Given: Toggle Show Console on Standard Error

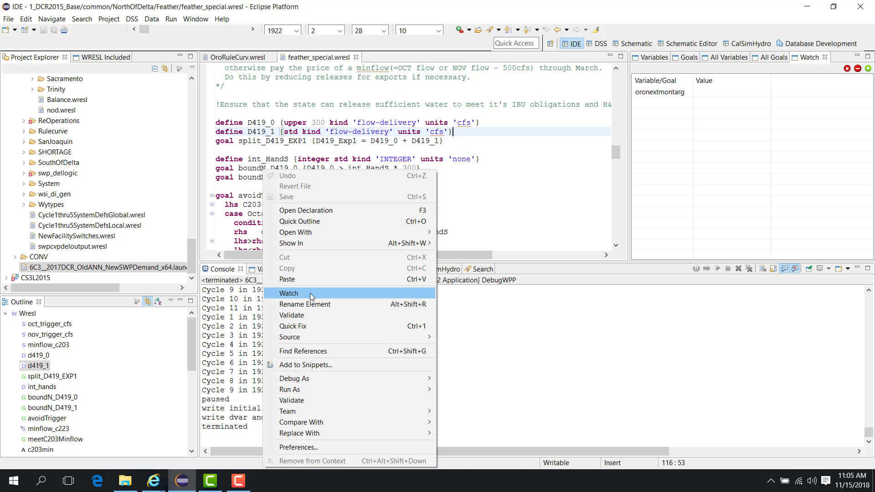Looking at the screenshot, I should tap(795, 268).
